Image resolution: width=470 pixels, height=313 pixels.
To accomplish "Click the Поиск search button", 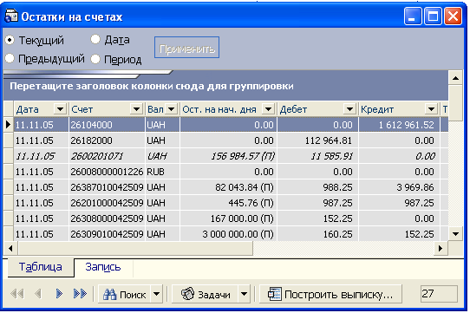I will click(x=124, y=294).
